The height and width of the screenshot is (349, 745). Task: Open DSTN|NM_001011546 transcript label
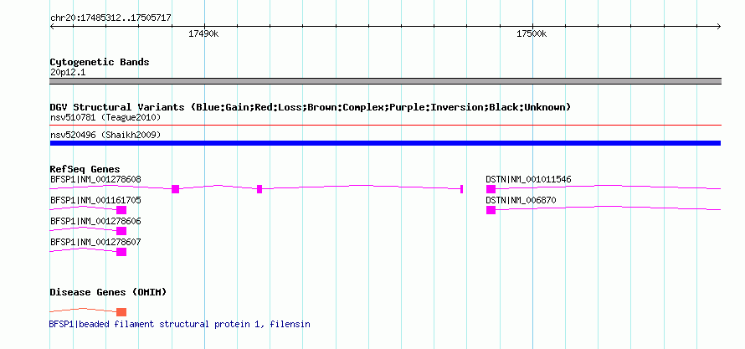(x=528, y=179)
